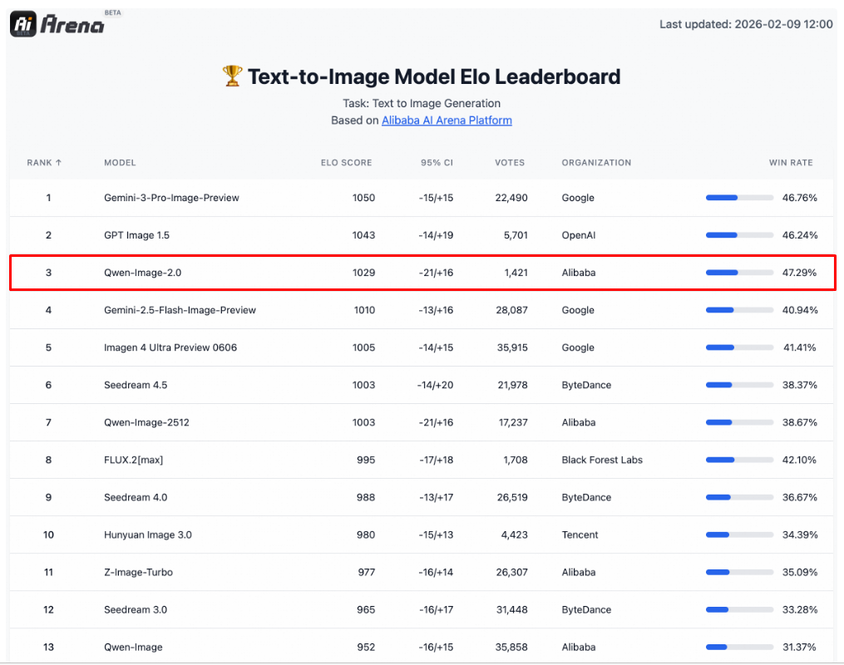
Task: Click the FLUX.2[max] win rate bar
Action: tap(738, 460)
